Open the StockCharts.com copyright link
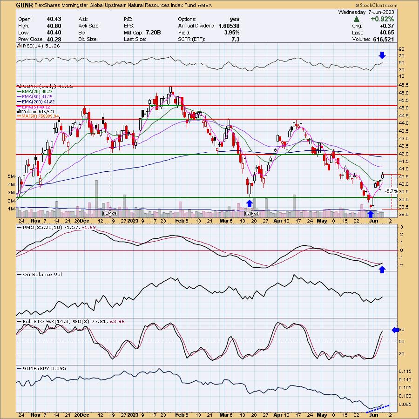 click(376, 5)
